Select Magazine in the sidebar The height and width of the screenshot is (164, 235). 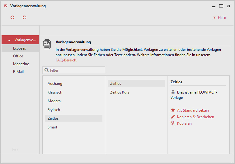(21, 64)
